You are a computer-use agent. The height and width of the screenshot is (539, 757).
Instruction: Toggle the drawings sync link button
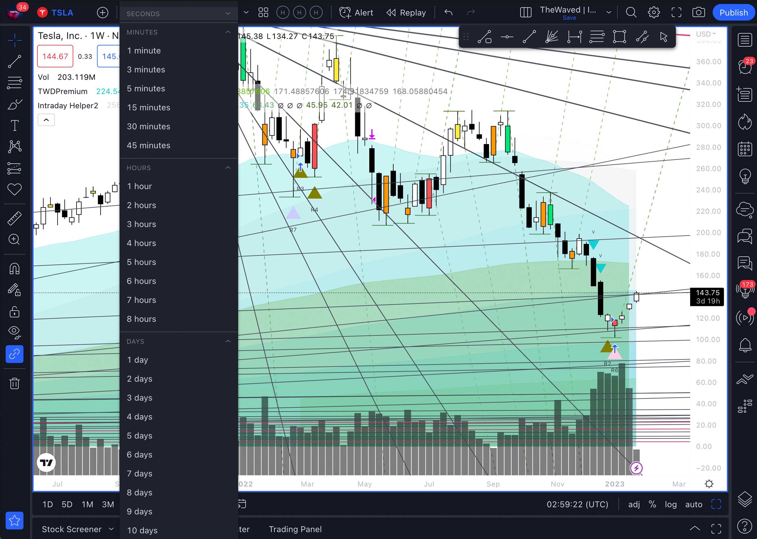tap(14, 354)
